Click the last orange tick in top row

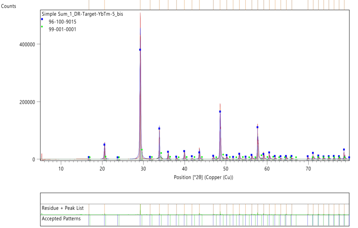pyautogui.click(x=344, y=5)
